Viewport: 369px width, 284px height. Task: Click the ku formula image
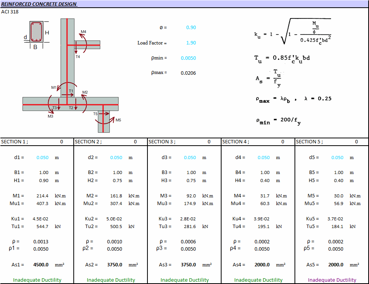[293, 32]
